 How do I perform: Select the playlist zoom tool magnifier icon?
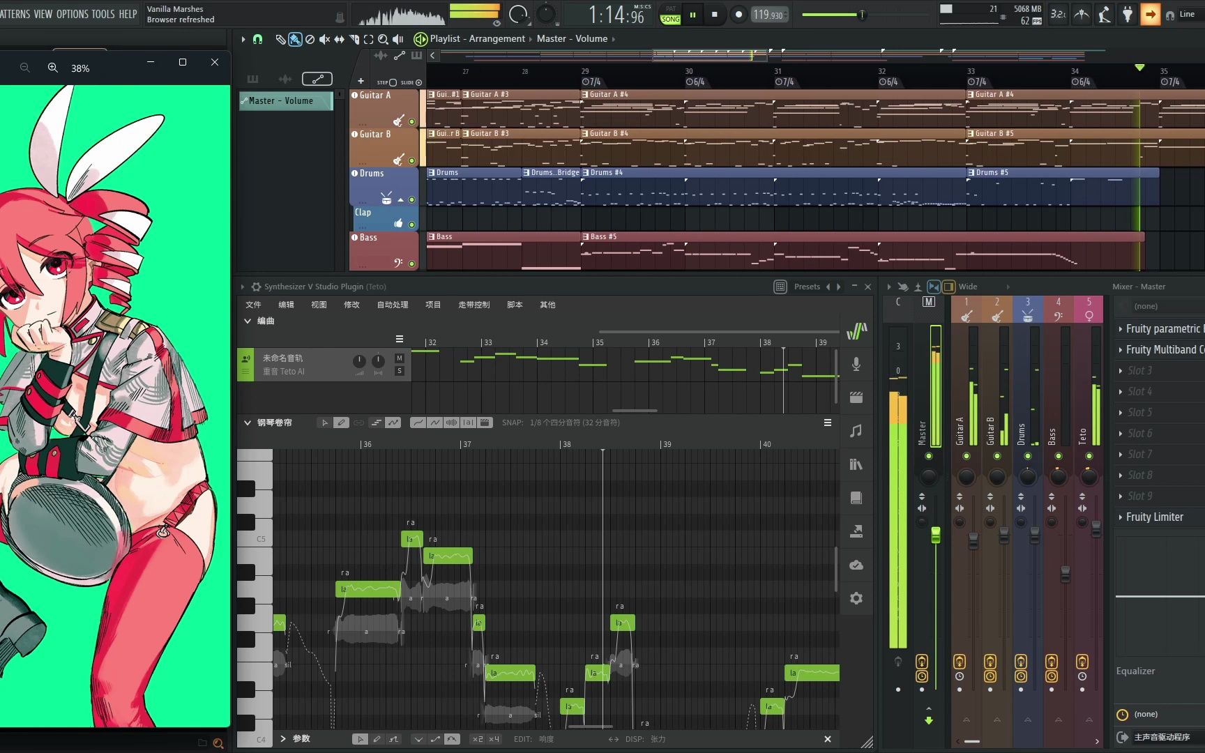pos(383,39)
